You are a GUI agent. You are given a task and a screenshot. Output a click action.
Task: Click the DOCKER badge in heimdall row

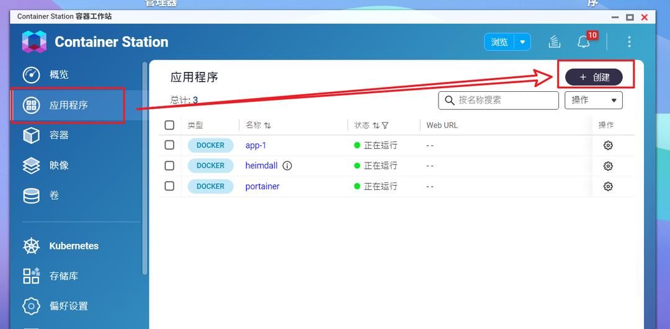click(x=210, y=166)
